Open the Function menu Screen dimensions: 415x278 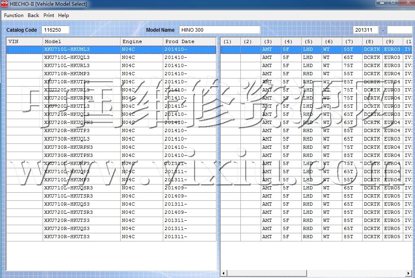tap(14, 15)
